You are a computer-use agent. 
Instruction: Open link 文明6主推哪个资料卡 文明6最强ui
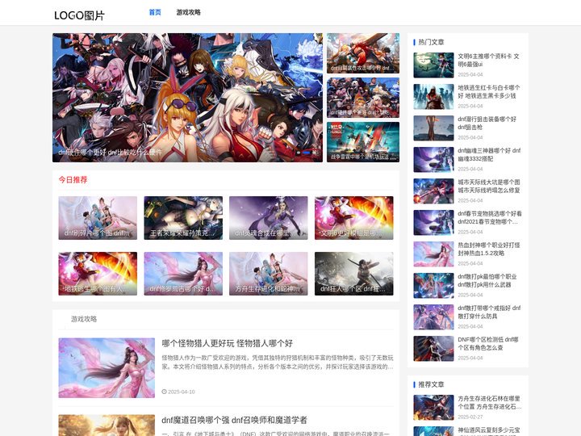(x=488, y=60)
